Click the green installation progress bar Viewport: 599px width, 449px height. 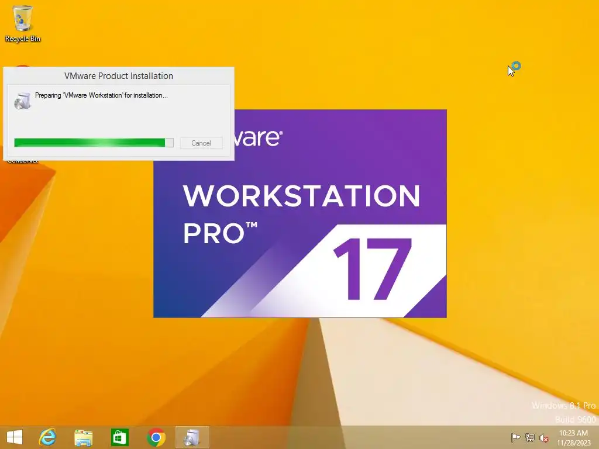pos(94,143)
